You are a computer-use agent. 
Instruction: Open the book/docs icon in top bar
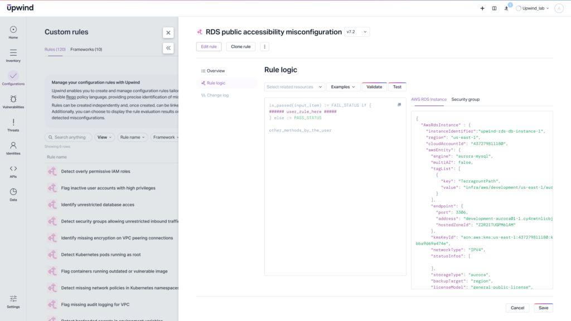494,8
